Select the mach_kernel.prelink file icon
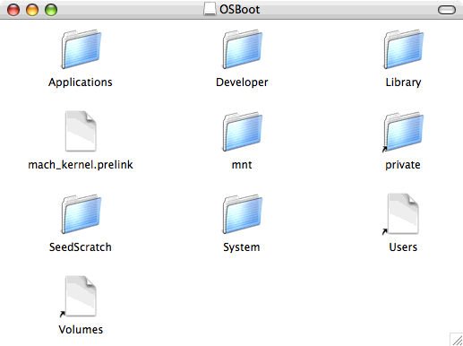The image size is (463, 346). pos(81,131)
